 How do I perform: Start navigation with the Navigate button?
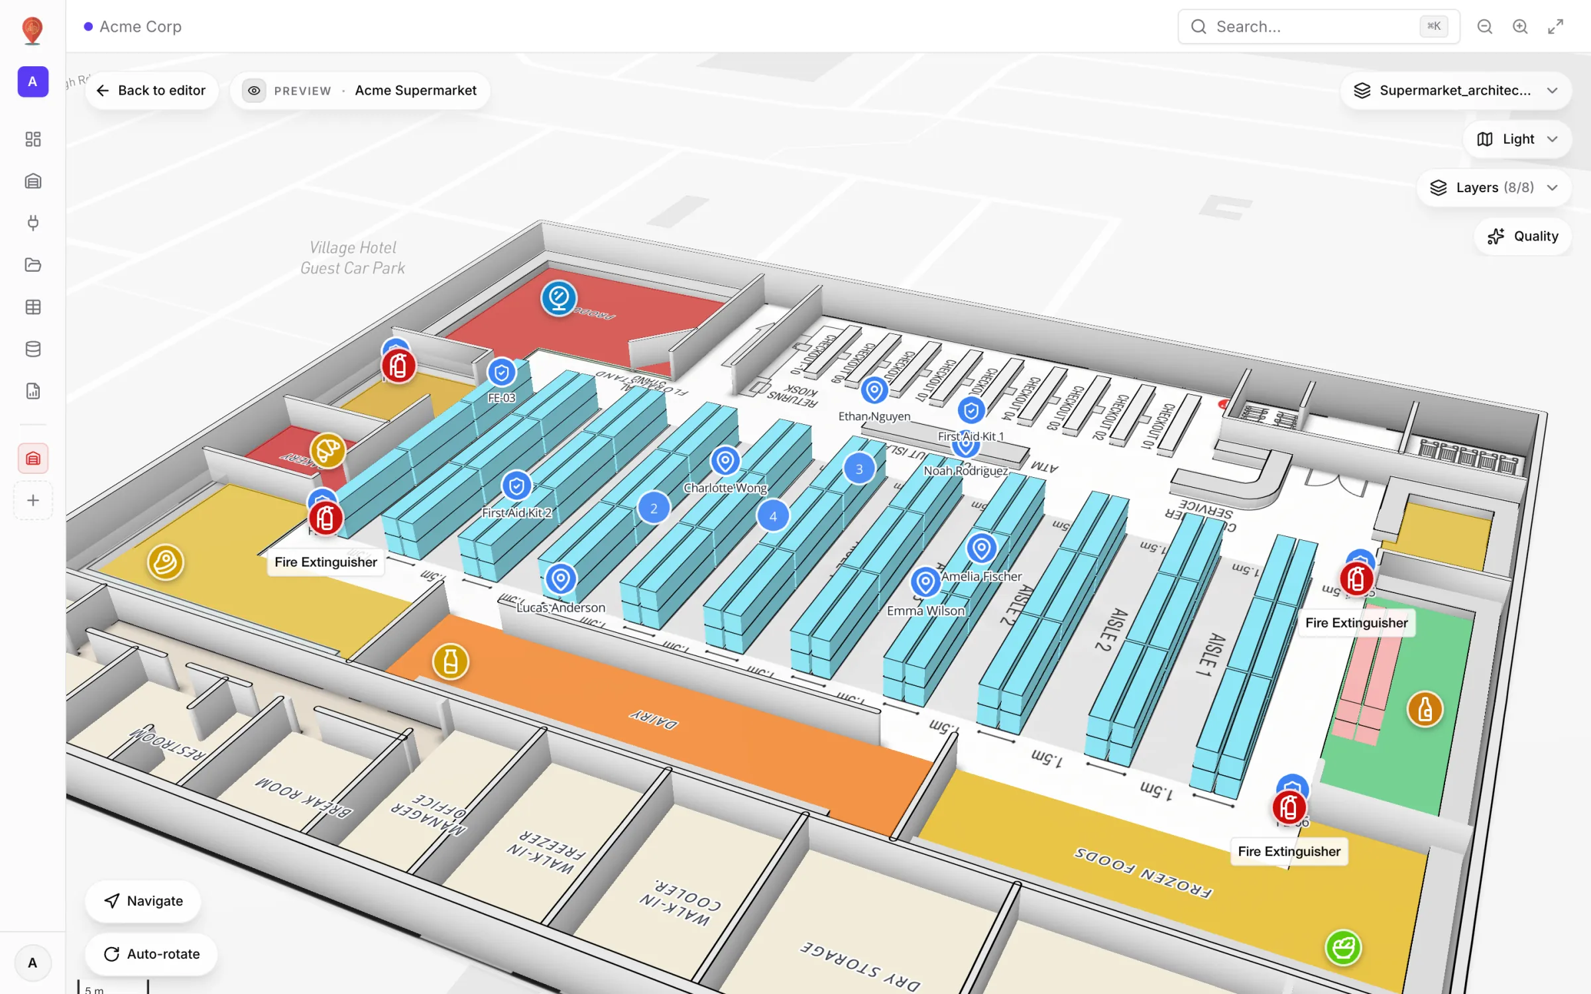(x=143, y=901)
